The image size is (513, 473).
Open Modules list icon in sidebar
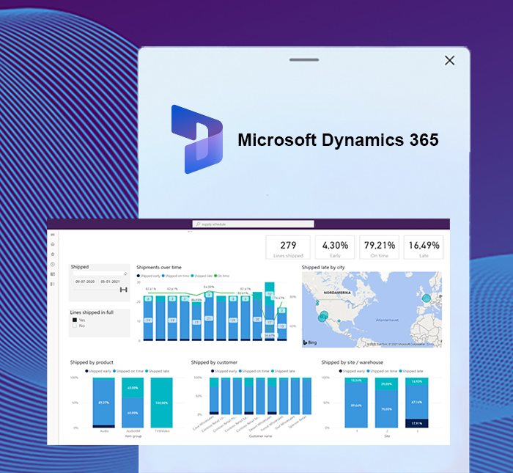53,284
